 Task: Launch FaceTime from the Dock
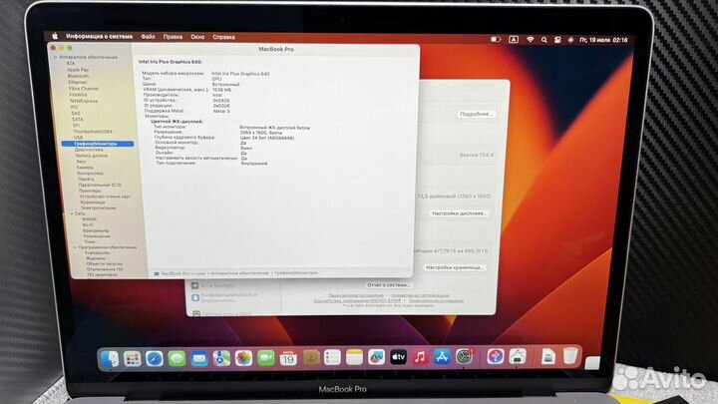click(x=266, y=358)
